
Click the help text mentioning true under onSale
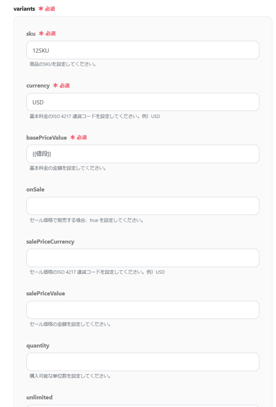87,220
